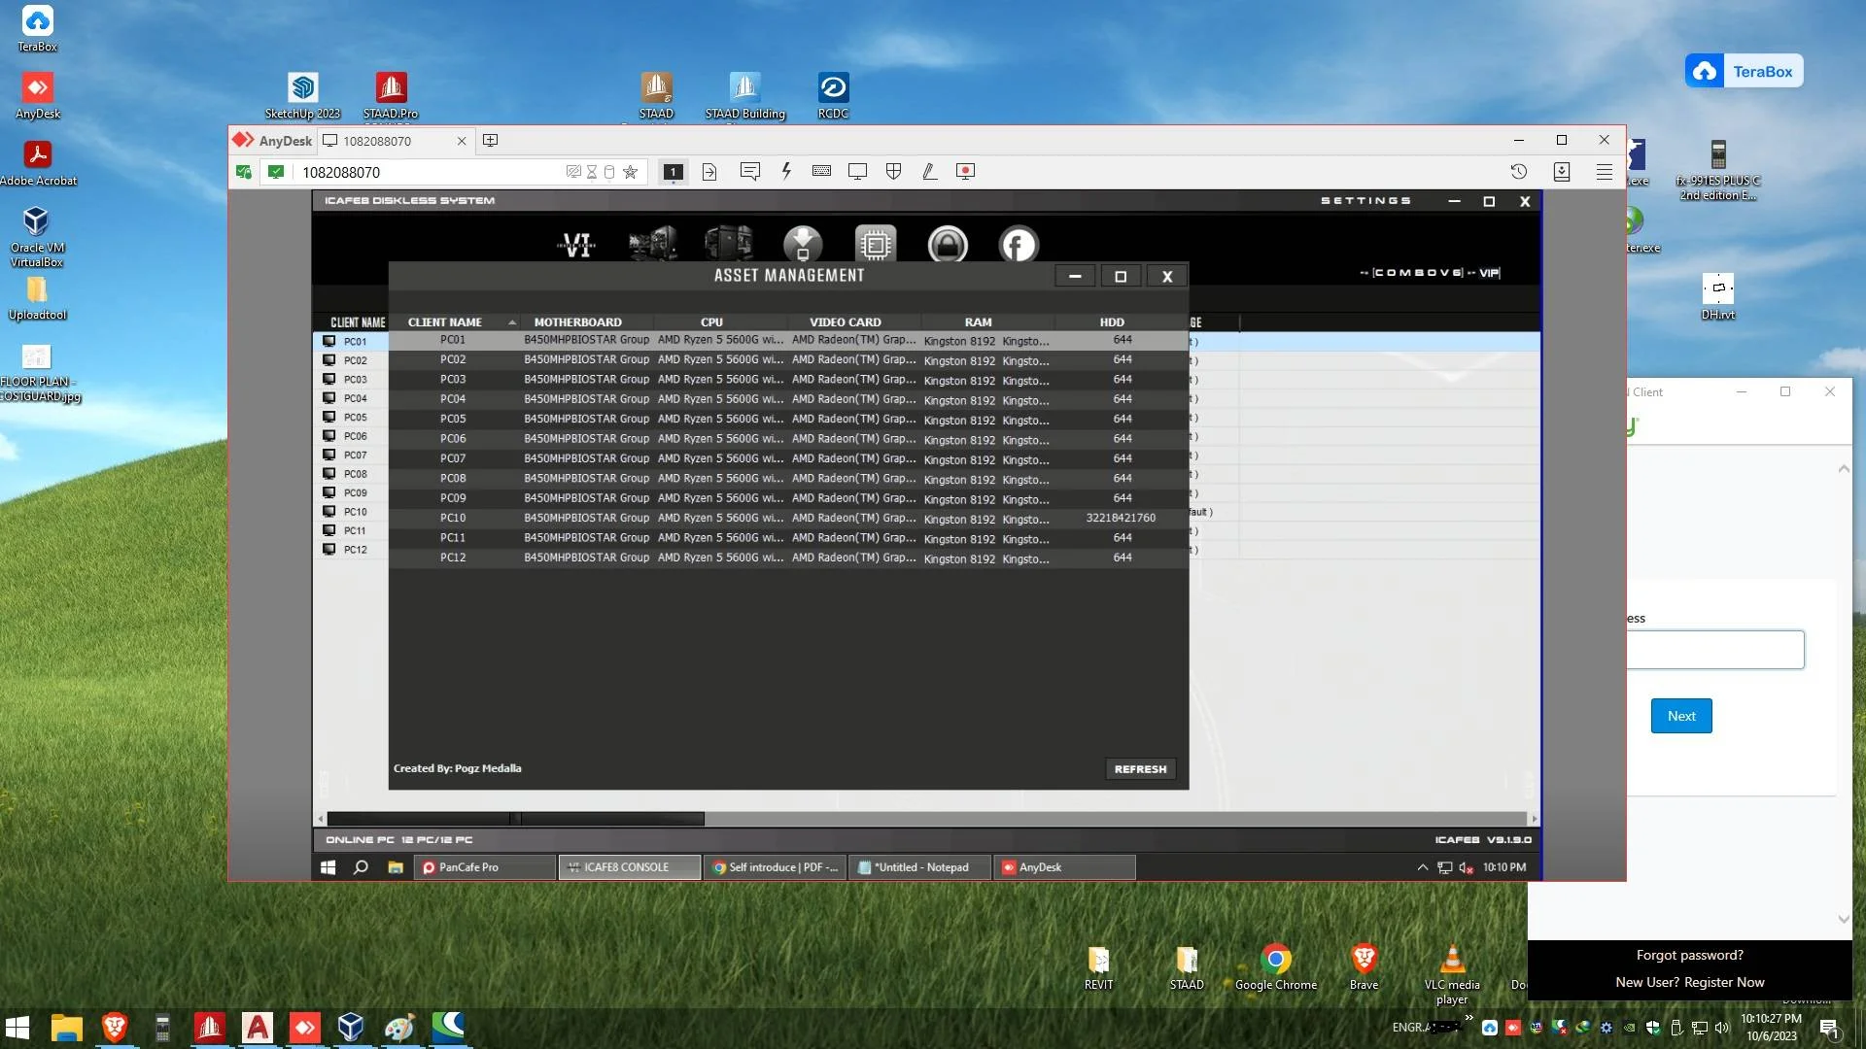
Task: Open AnyDesk file transfer icon
Action: point(709,172)
